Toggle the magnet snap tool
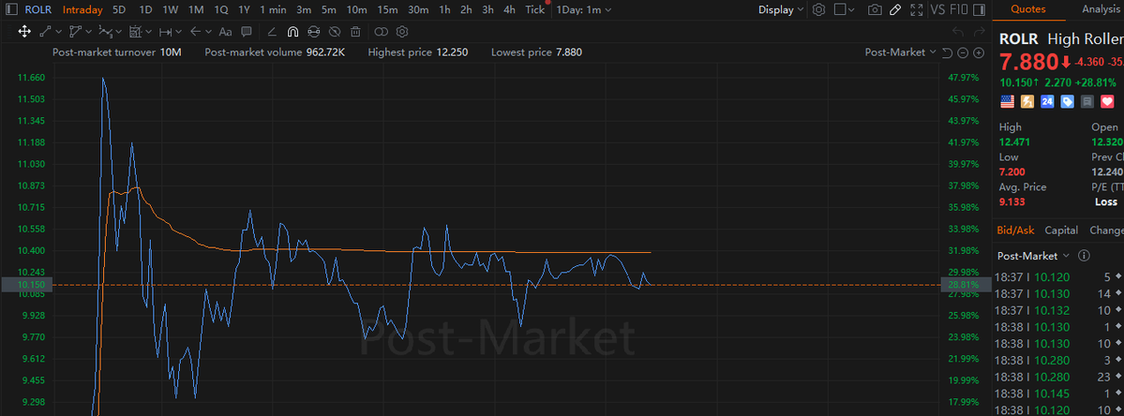Image resolution: width=1124 pixels, height=416 pixels. [292, 32]
